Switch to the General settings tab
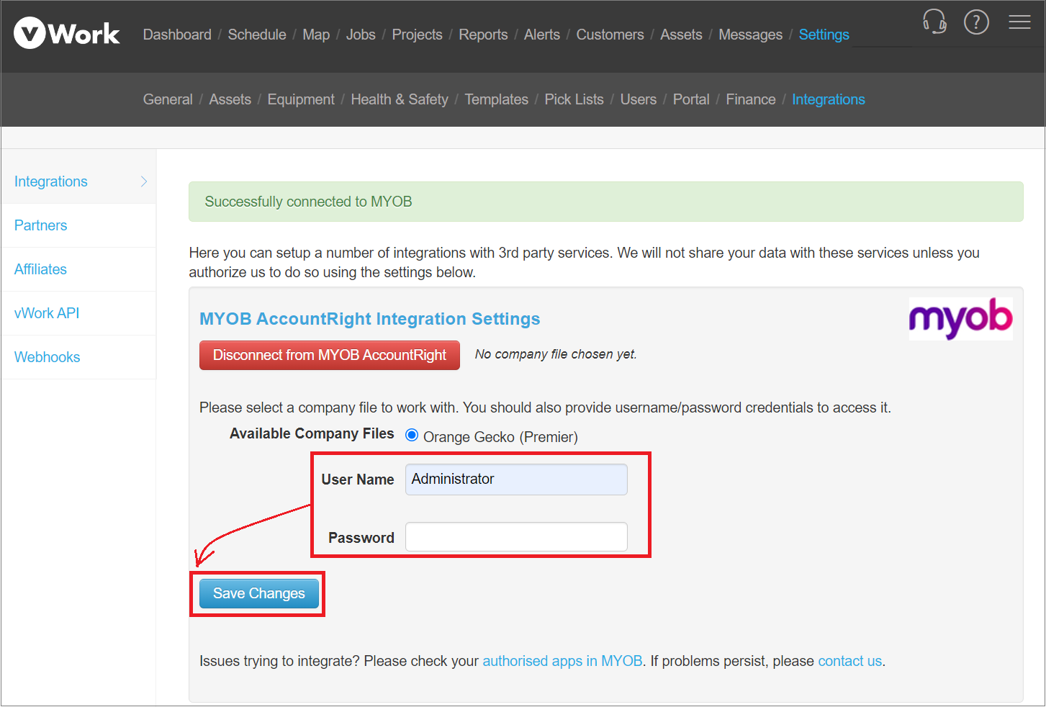 tap(168, 99)
